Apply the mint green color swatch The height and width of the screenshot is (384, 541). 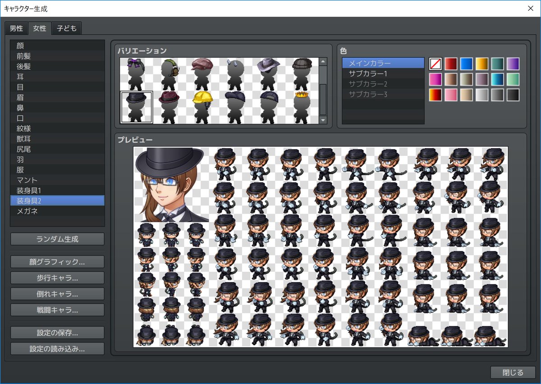coord(513,79)
